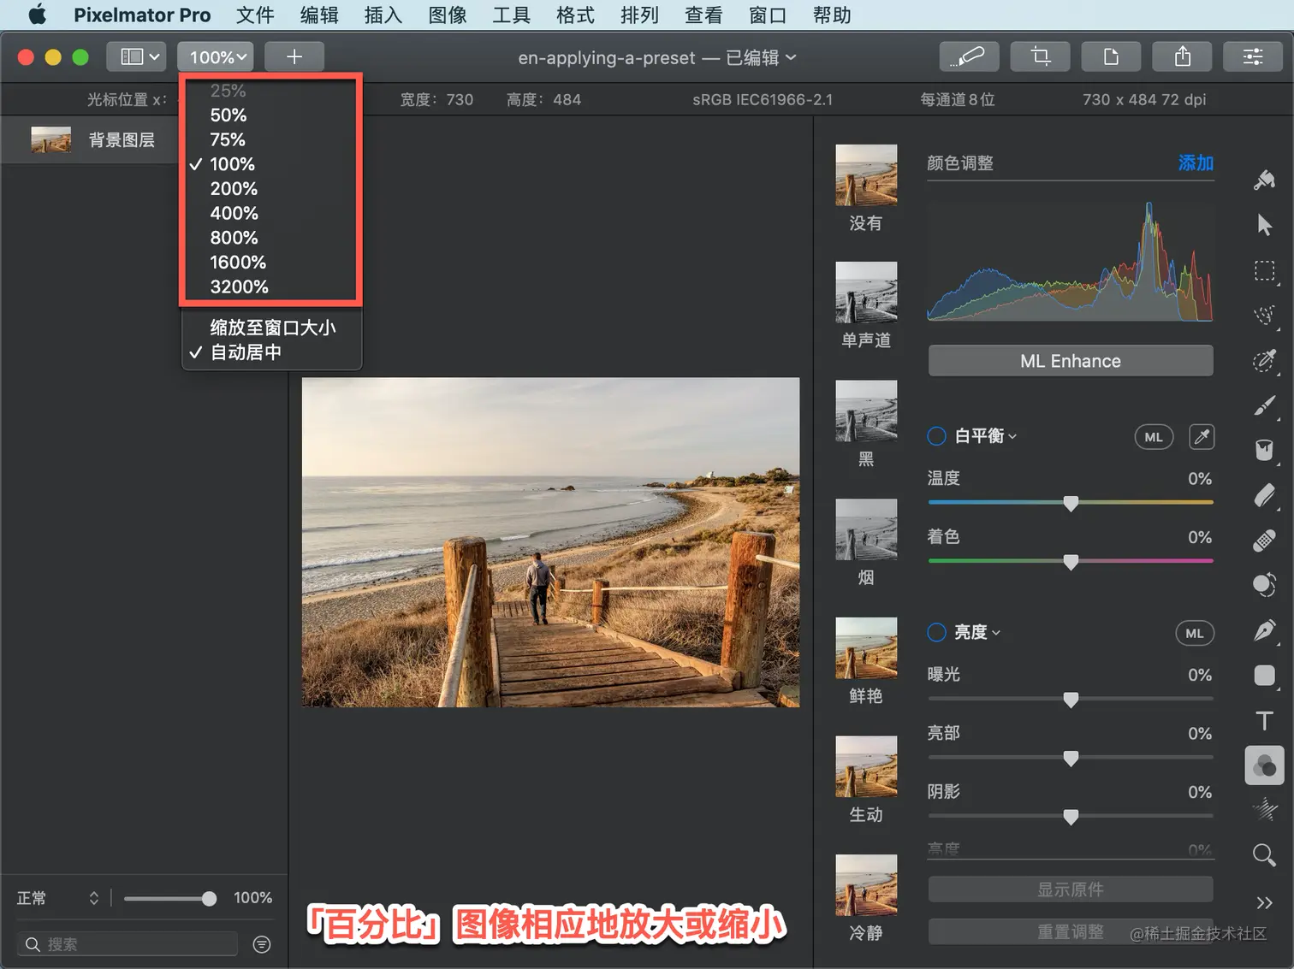The image size is (1294, 969).
Task: Open the 正常 blend mode dropdown
Action: [58, 898]
